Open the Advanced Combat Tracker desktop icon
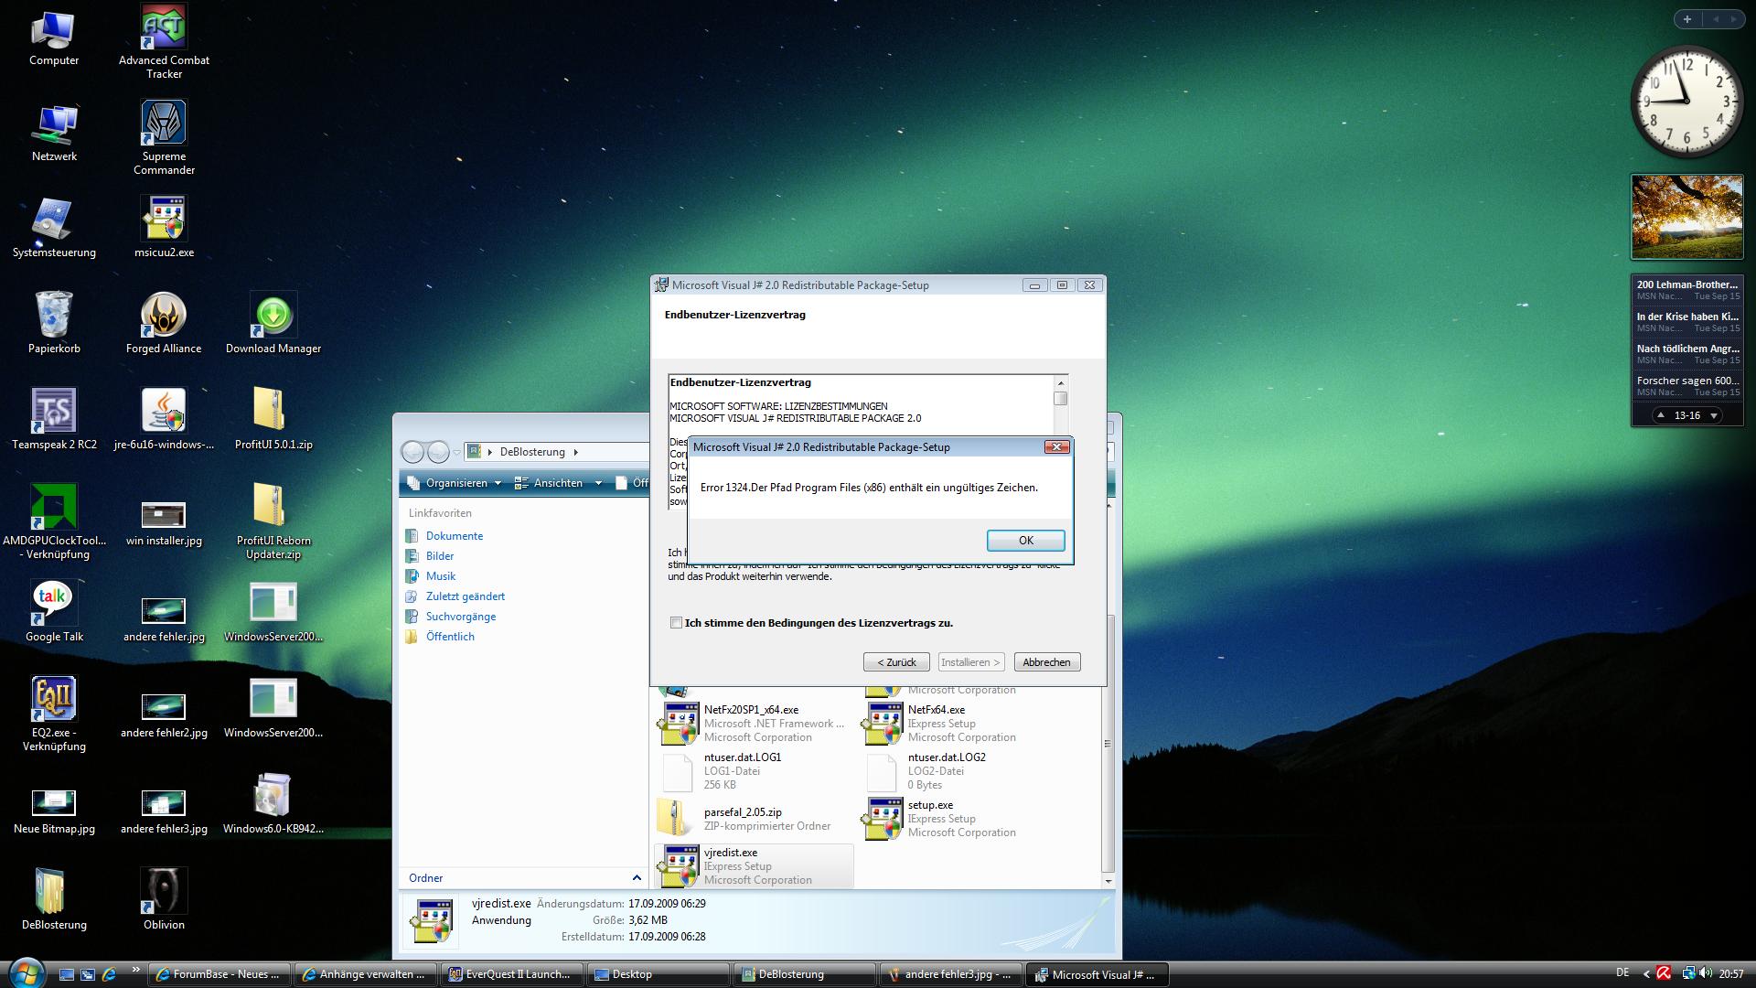This screenshot has height=988, width=1756. [x=164, y=27]
